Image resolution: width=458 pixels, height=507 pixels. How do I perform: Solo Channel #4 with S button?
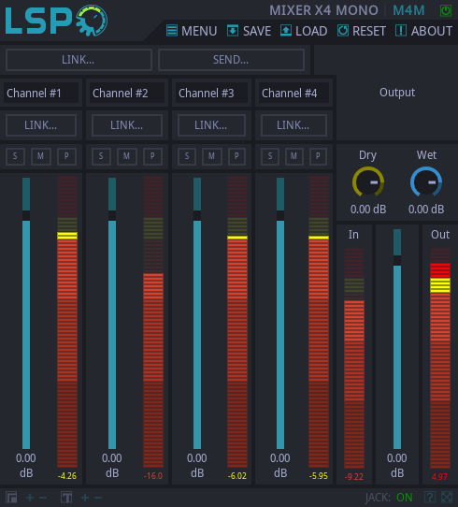tap(270, 156)
